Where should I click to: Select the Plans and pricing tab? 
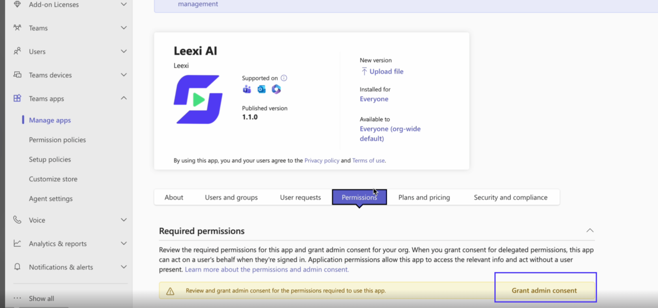[424, 197]
